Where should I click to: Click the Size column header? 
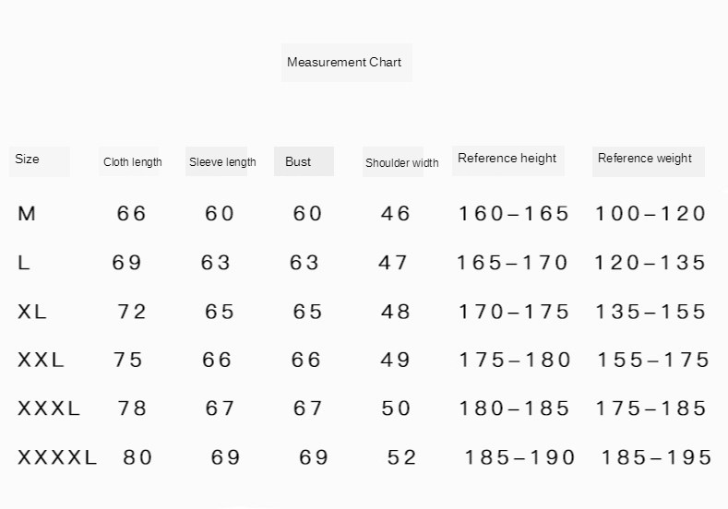pyautogui.click(x=28, y=160)
